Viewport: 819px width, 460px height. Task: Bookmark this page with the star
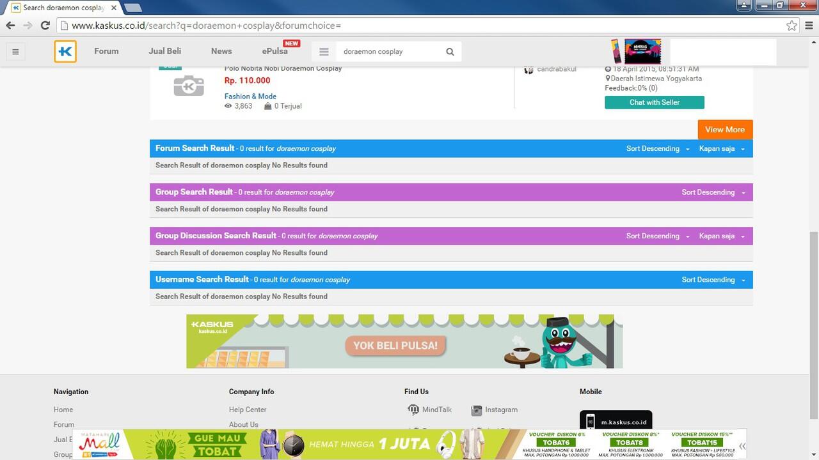click(791, 26)
